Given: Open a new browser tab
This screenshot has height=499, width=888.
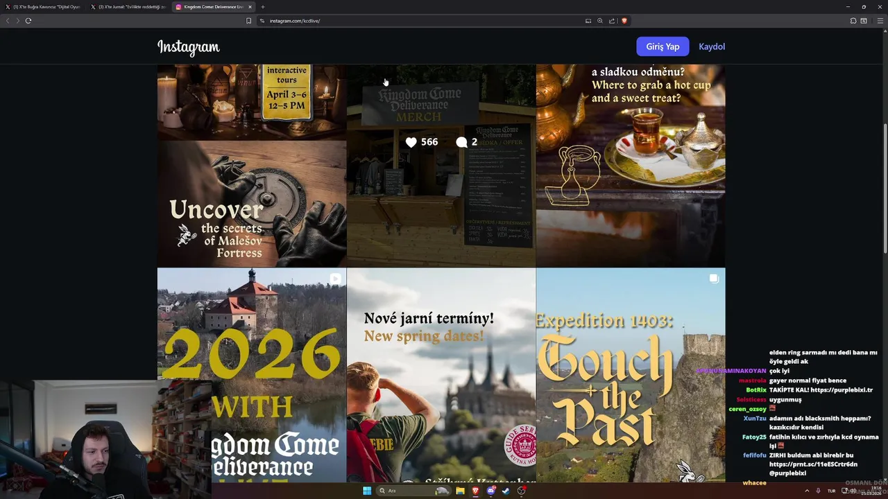Looking at the screenshot, I should (x=262, y=7).
